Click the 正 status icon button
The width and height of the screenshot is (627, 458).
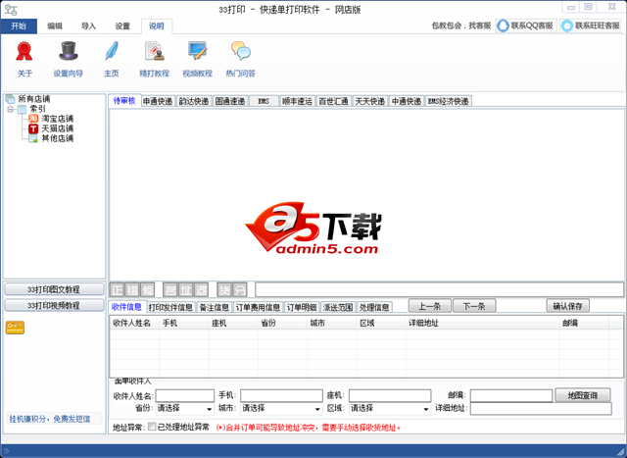tap(118, 289)
